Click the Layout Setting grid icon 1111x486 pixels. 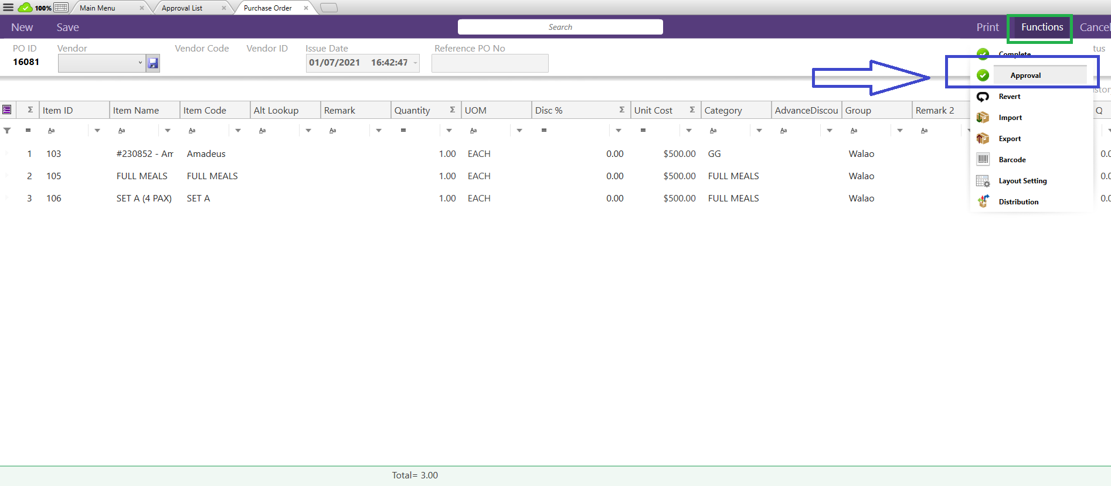(x=983, y=181)
